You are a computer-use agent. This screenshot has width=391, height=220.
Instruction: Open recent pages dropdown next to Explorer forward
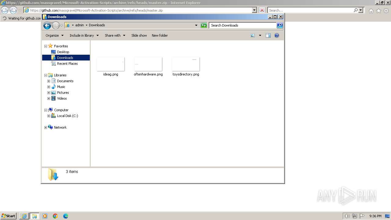[x=61, y=25]
